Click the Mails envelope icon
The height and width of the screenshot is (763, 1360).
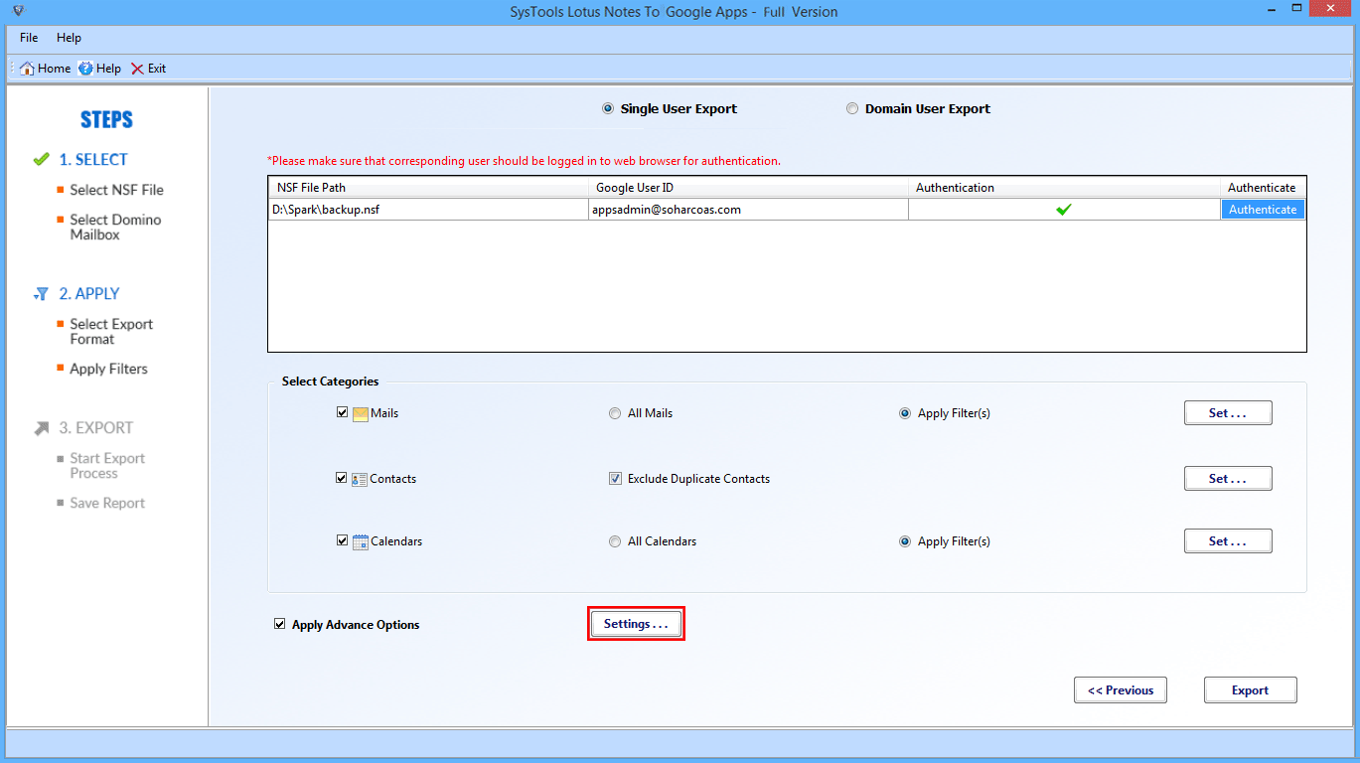[360, 413]
